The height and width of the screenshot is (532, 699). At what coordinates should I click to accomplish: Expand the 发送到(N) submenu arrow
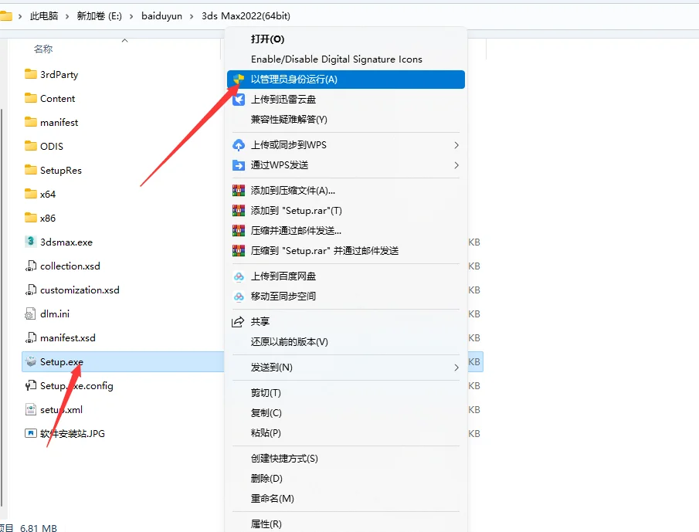(456, 368)
